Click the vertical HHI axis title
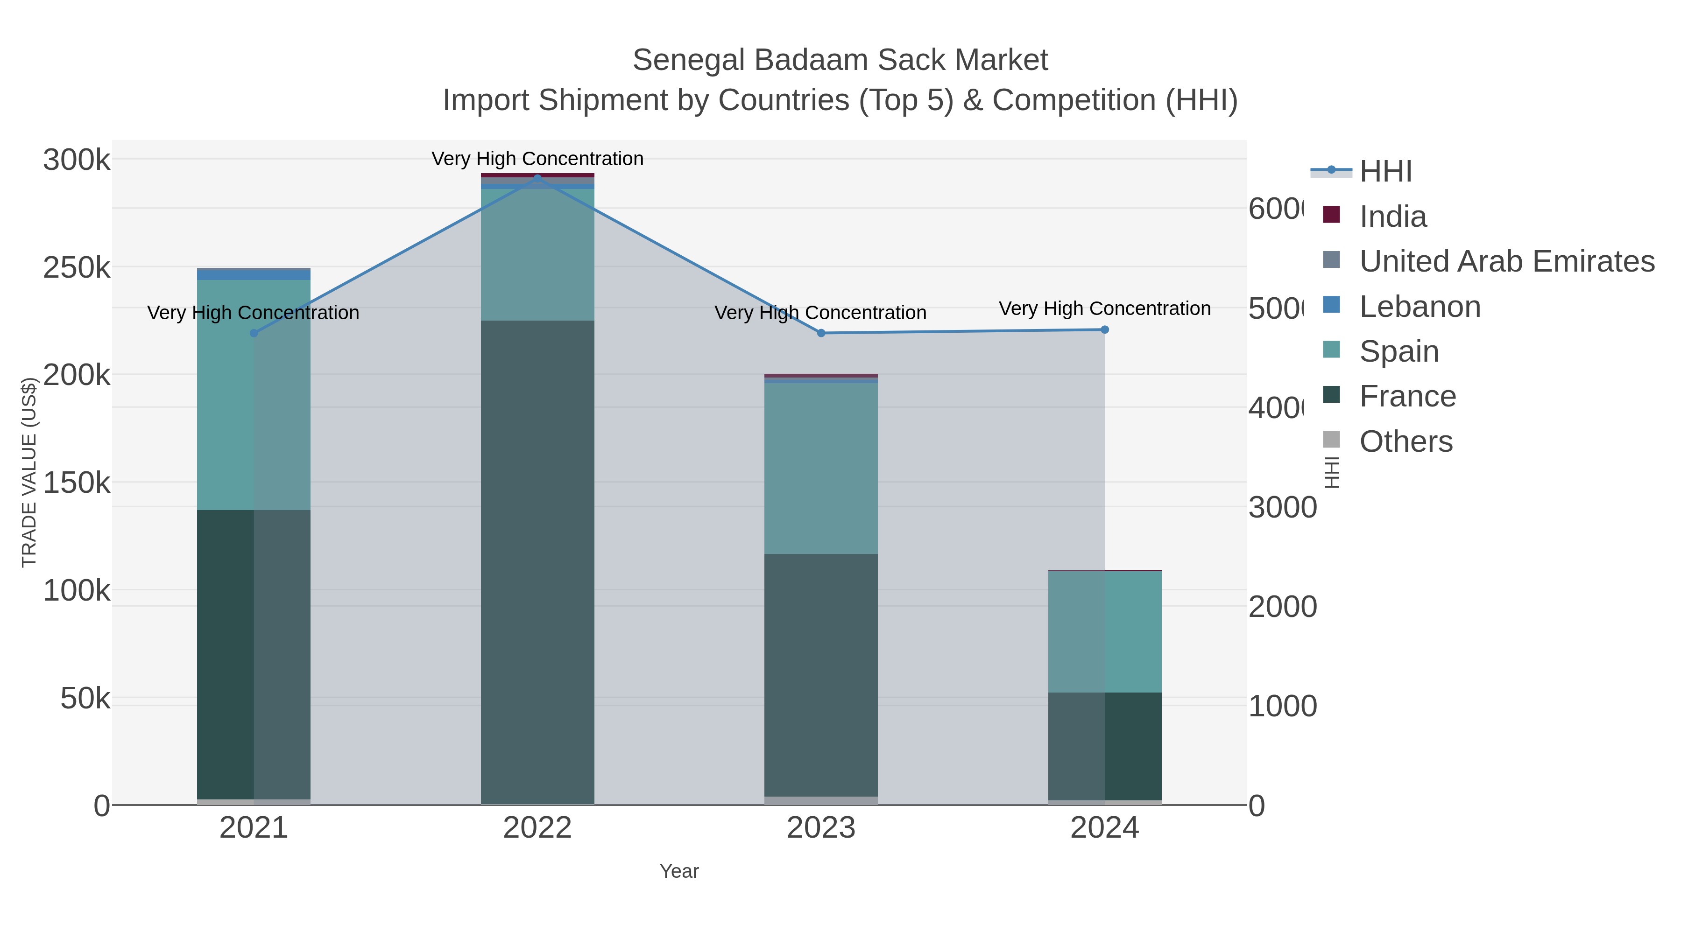Viewport: 1681px width, 945px height. 1332,472
